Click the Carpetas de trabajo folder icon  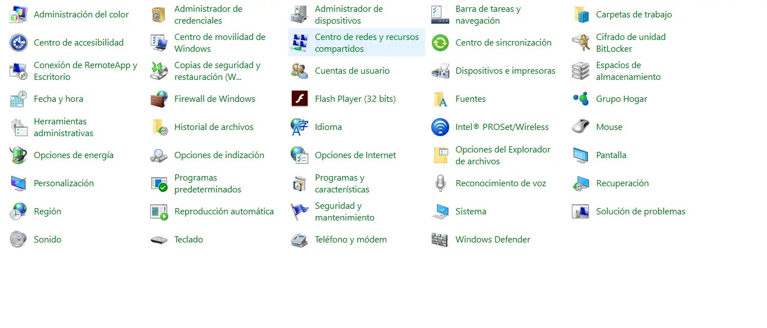(x=581, y=15)
